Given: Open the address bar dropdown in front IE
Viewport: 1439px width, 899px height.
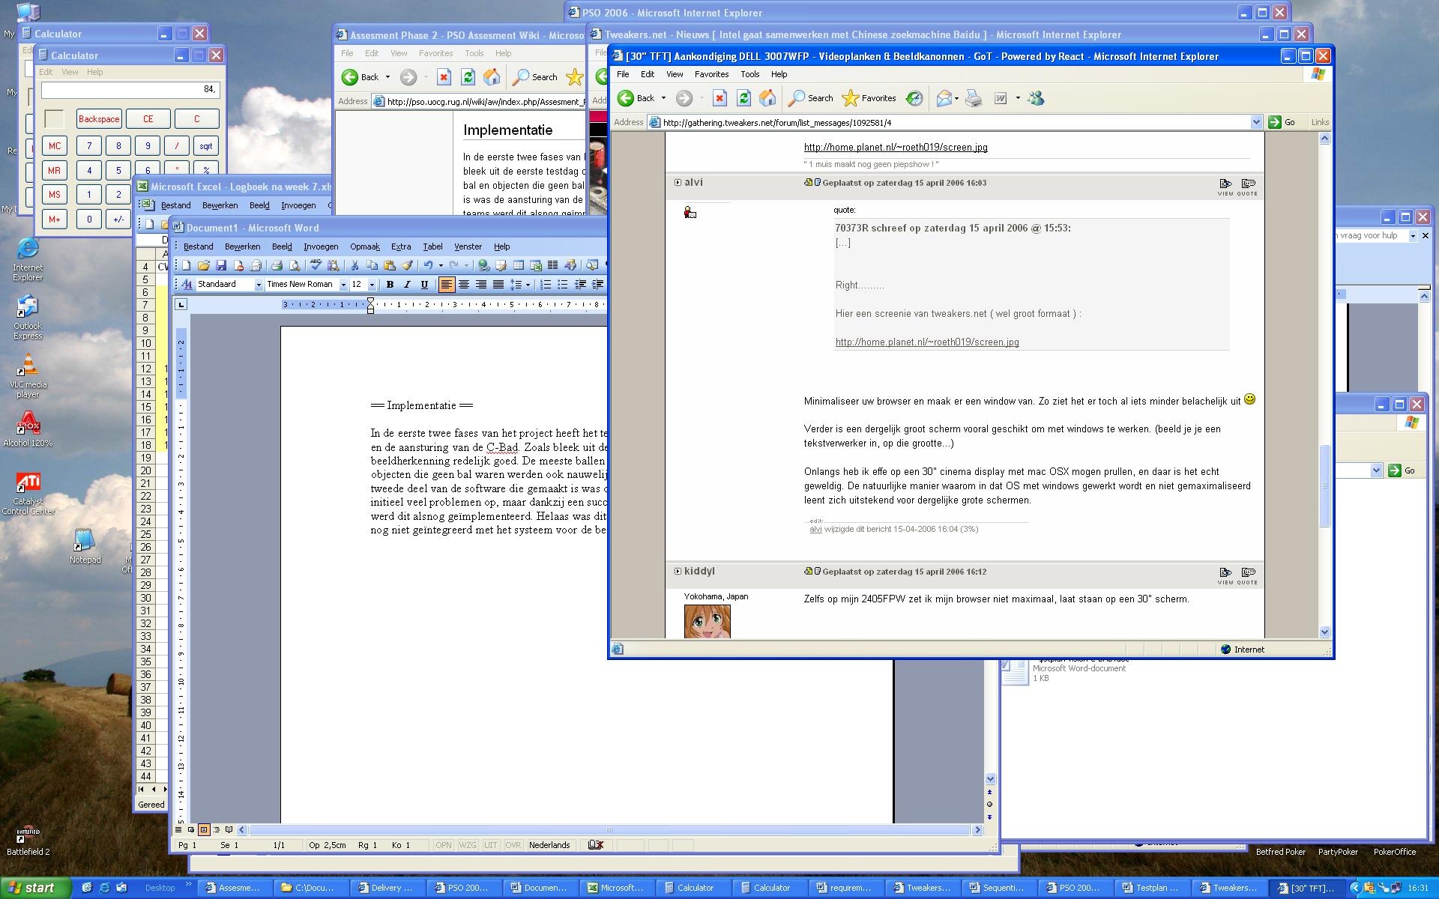Looking at the screenshot, I should (x=1256, y=122).
